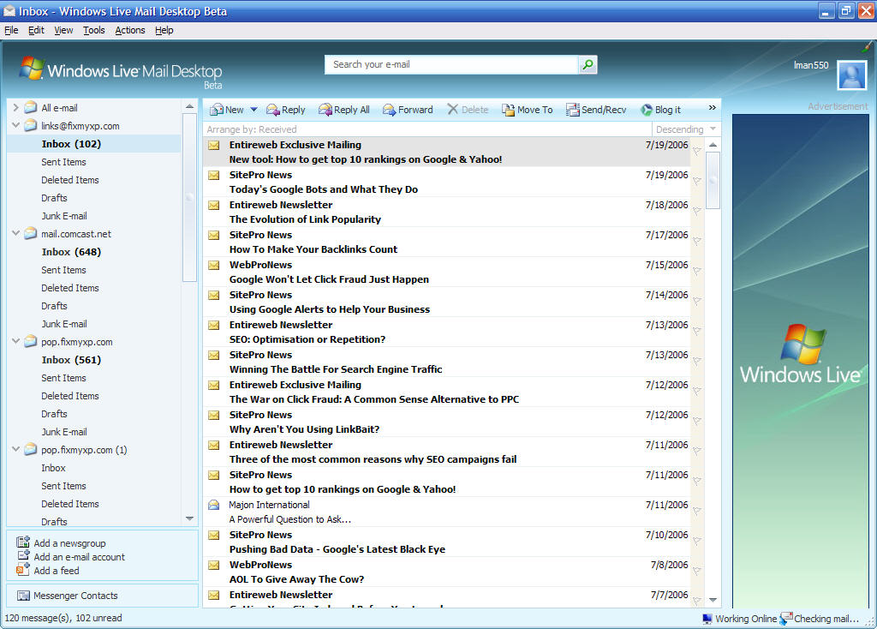
Task: Collapse the pop.fixmyxp.com account tree
Action: pos(15,341)
